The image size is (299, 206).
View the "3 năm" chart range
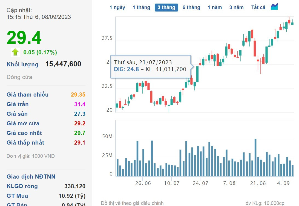point(236,7)
